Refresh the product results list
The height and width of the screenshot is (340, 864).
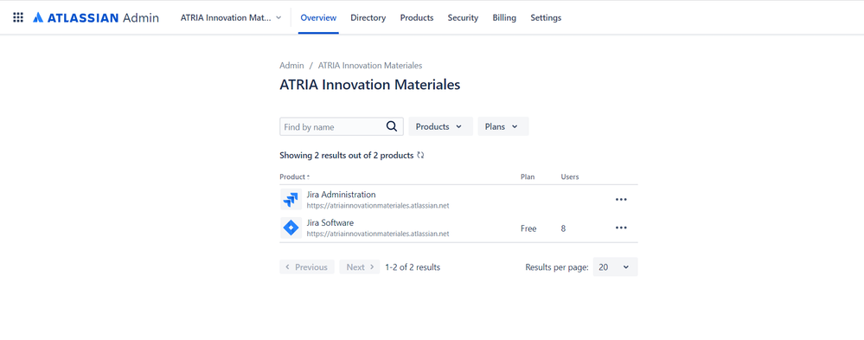point(421,156)
